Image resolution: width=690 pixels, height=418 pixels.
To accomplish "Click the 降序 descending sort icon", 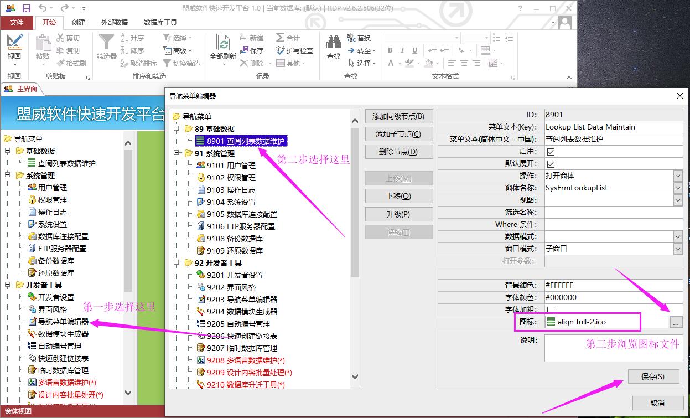I will tap(125, 50).
